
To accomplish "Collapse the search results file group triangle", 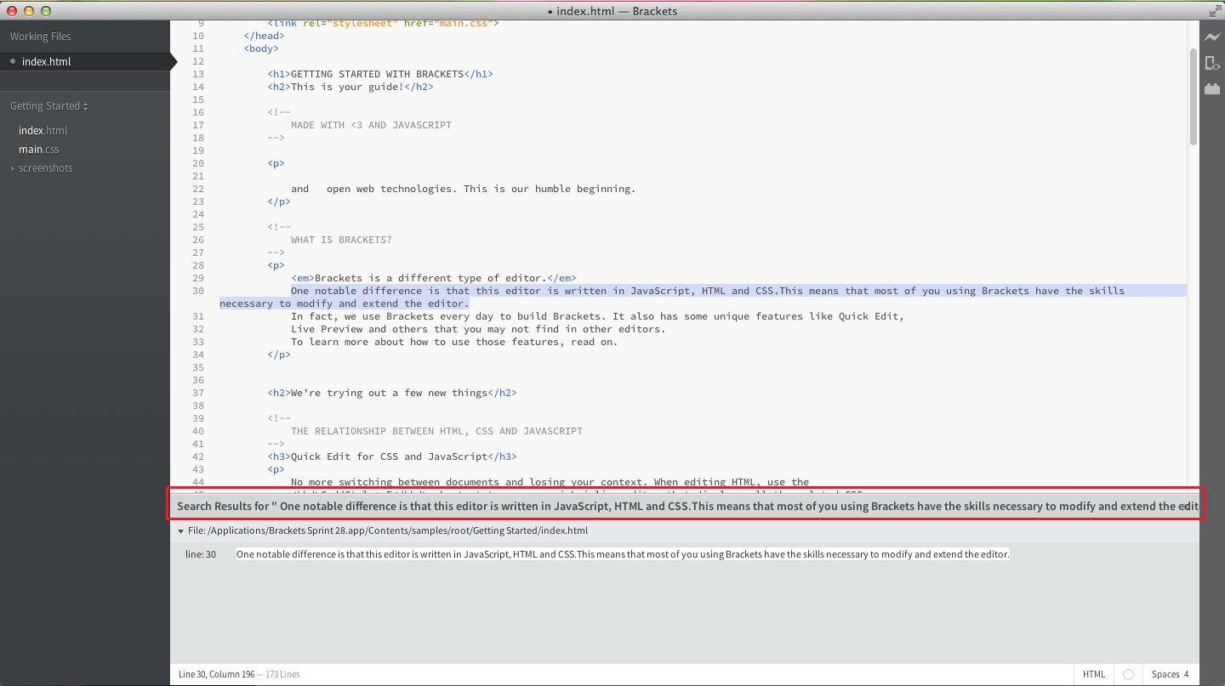I will click(180, 530).
